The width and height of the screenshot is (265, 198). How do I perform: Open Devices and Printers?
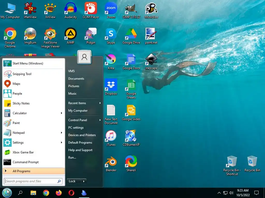[82, 135]
